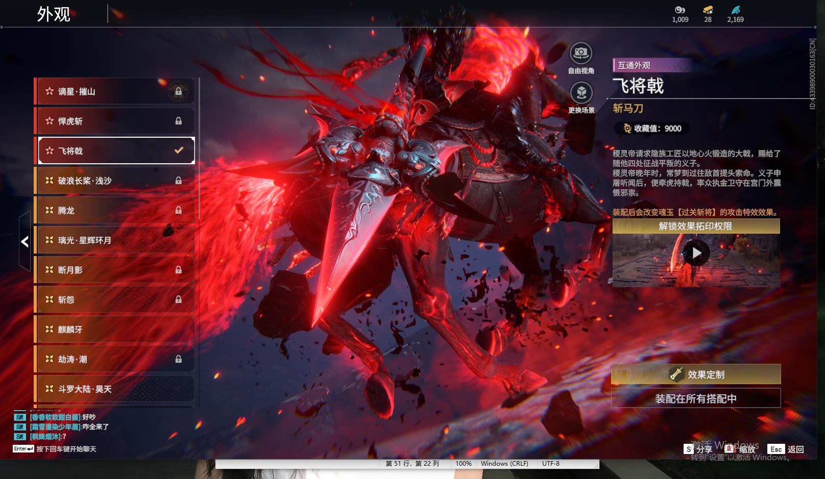The height and width of the screenshot is (479, 825).
Task: Click the chat message 咋全来了
Action: 69,426
